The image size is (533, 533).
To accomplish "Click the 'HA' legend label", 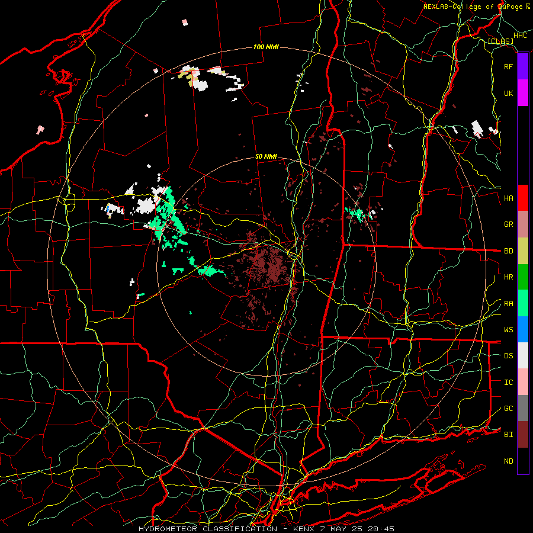I will tap(509, 198).
